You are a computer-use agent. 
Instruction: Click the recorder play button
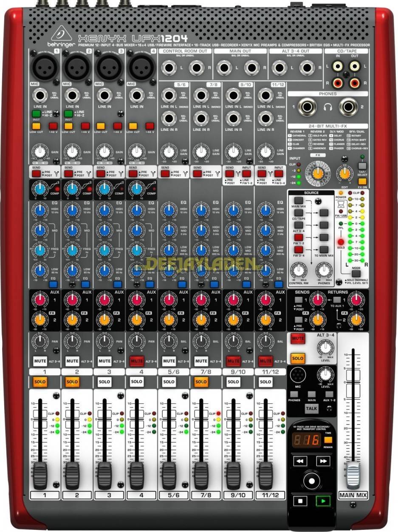(x=323, y=501)
